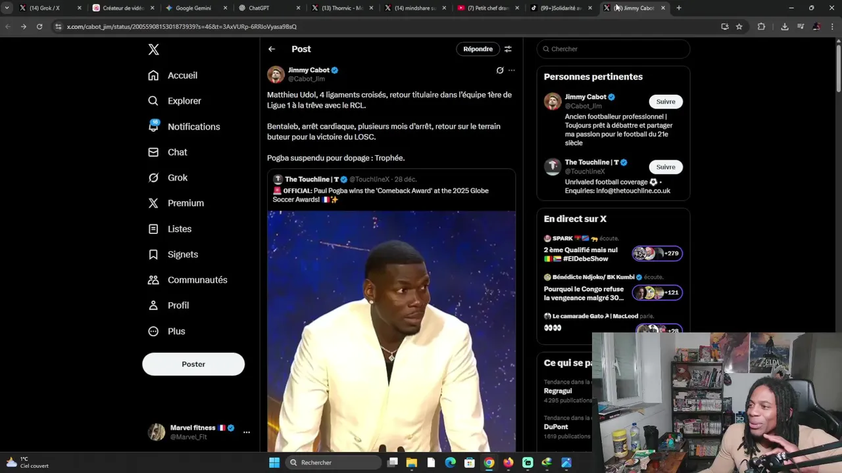Open the Paul Pogba image
This screenshot has width=842, height=473.
coord(391,331)
